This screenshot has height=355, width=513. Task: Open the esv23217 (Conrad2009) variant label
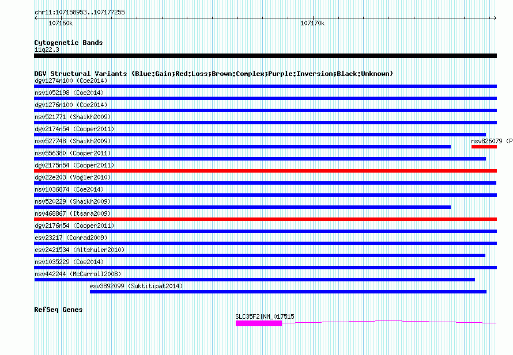tap(71, 238)
